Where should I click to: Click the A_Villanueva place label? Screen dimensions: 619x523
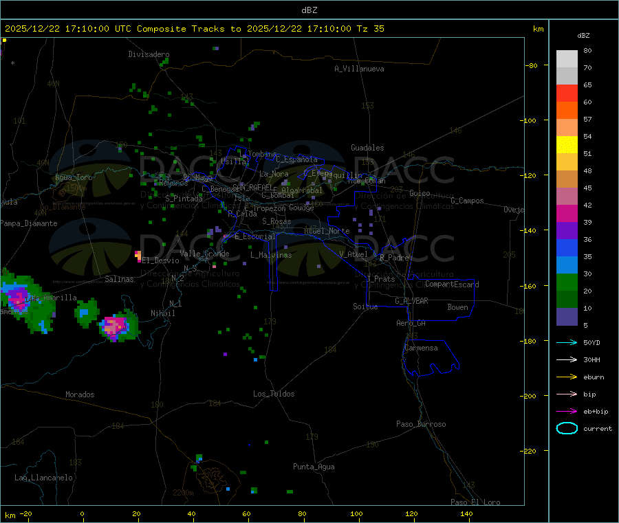click(359, 69)
